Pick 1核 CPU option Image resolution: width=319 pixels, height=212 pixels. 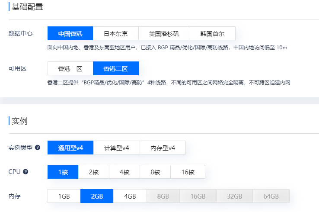coord(63,172)
